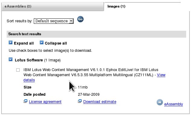Click the Collapse all arrow icon
The width and height of the screenshot is (191, 115).
click(42, 42)
